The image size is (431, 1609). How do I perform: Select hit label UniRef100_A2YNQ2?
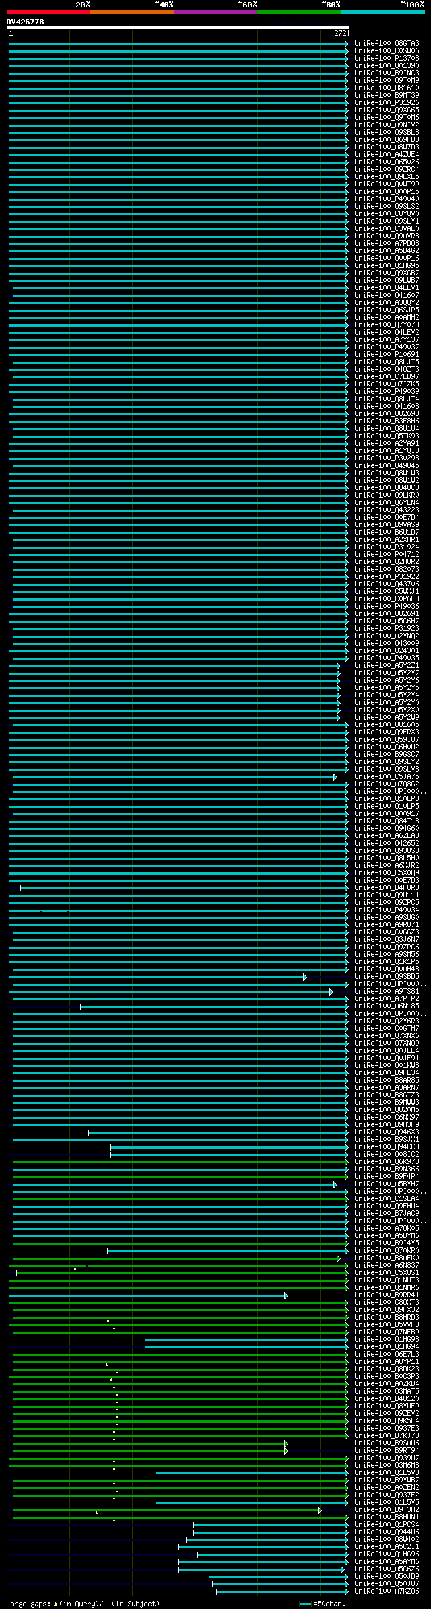tap(387, 636)
